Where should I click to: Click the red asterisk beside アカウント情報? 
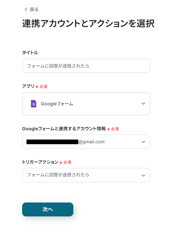(108, 129)
